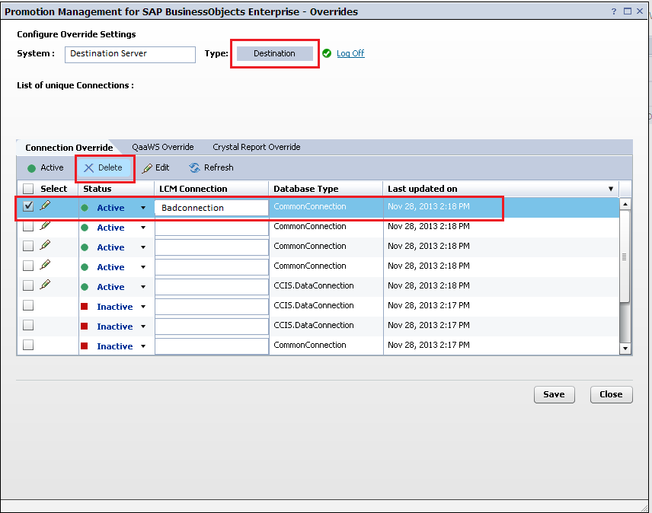
Task: Click the Log Off link
Action: point(350,53)
